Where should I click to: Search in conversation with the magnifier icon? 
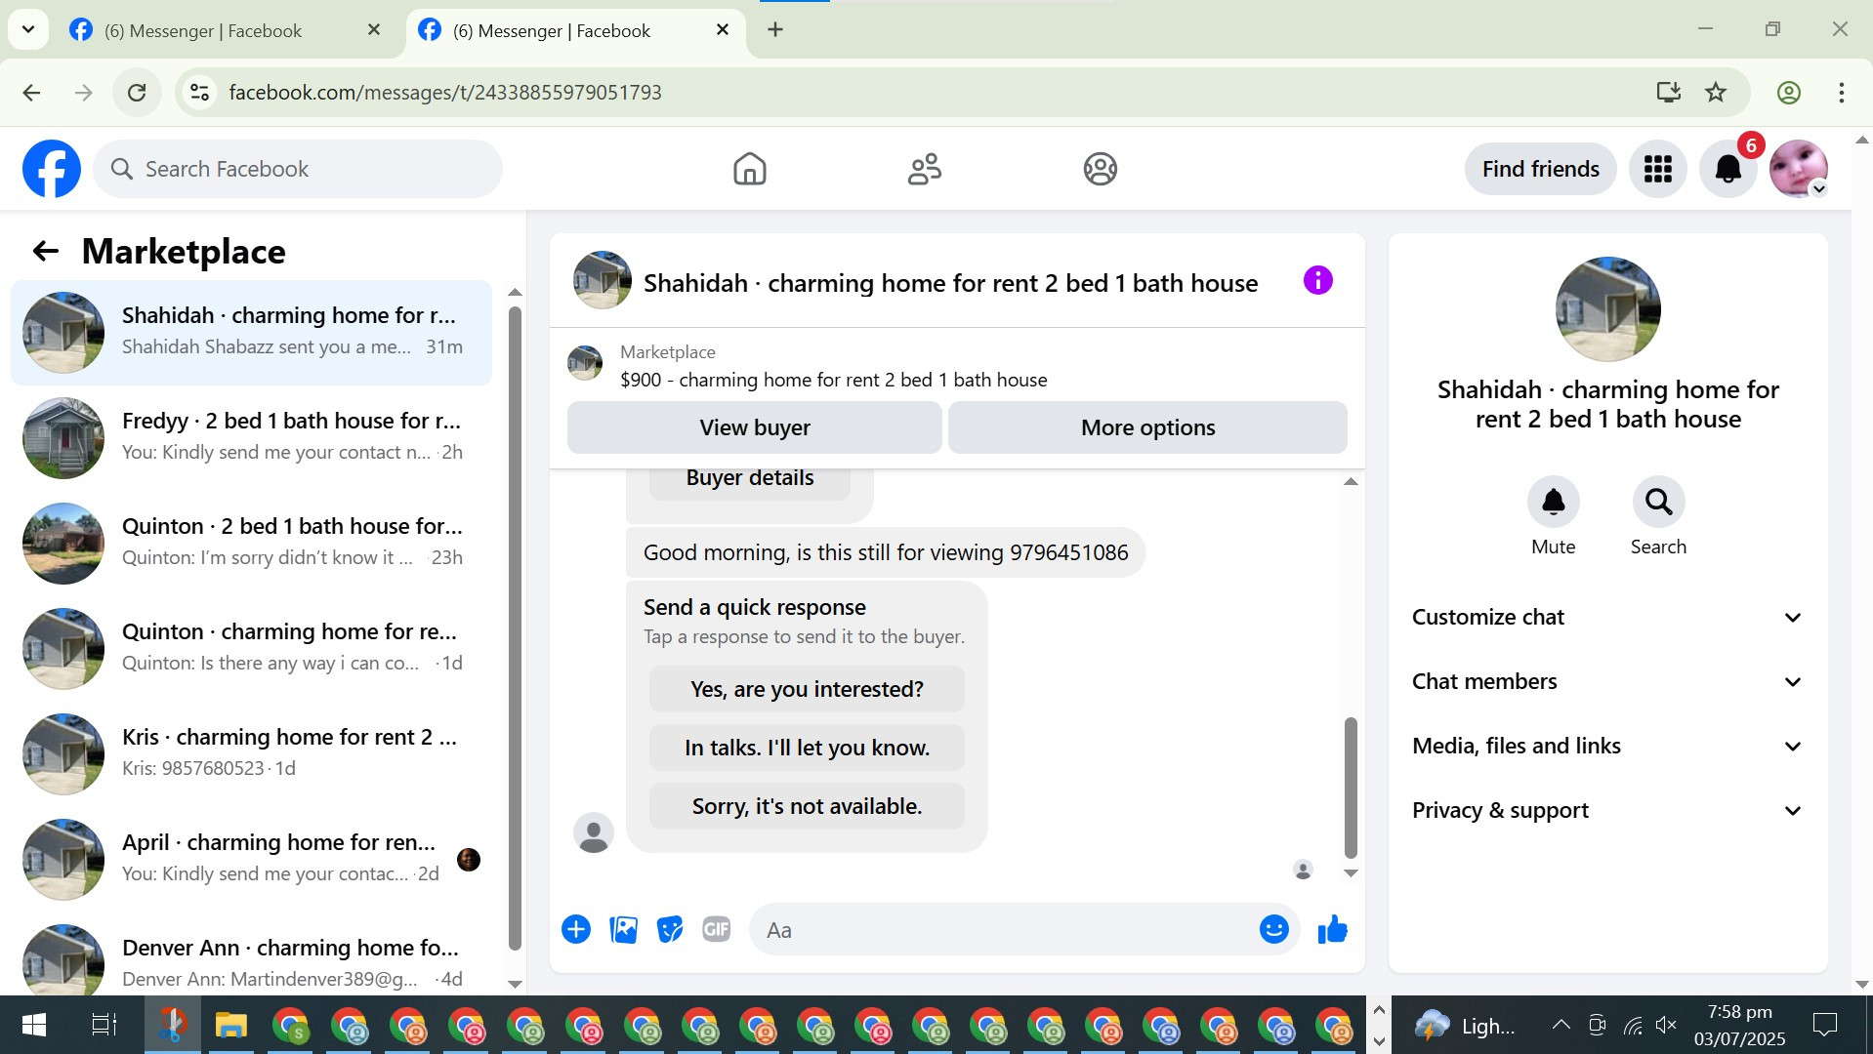tap(1658, 502)
